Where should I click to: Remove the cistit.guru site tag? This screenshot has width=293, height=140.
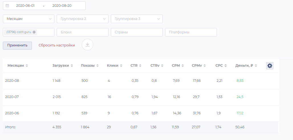tap(34, 32)
